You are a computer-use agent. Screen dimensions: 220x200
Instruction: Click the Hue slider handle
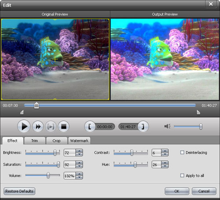(135, 164)
